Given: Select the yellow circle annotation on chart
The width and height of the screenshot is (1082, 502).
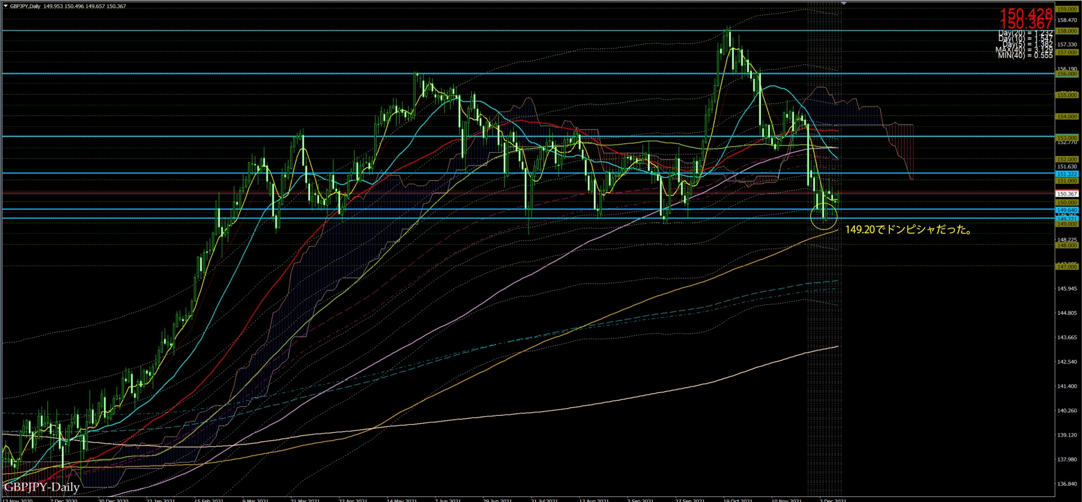Looking at the screenshot, I should click(x=823, y=216).
